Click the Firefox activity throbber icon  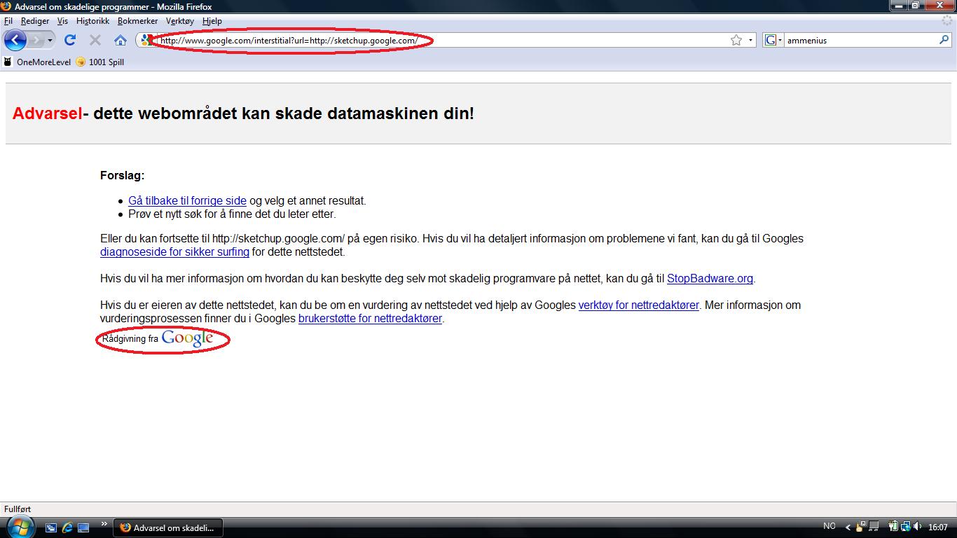click(x=947, y=21)
